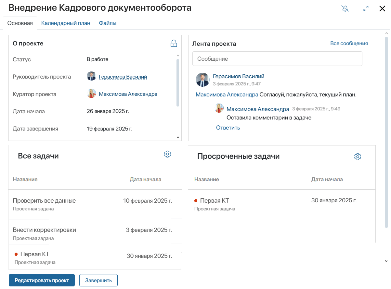The width and height of the screenshot is (391, 289).
Task: Click Герасимов Василий avatar in project feed
Action: [x=202, y=80]
